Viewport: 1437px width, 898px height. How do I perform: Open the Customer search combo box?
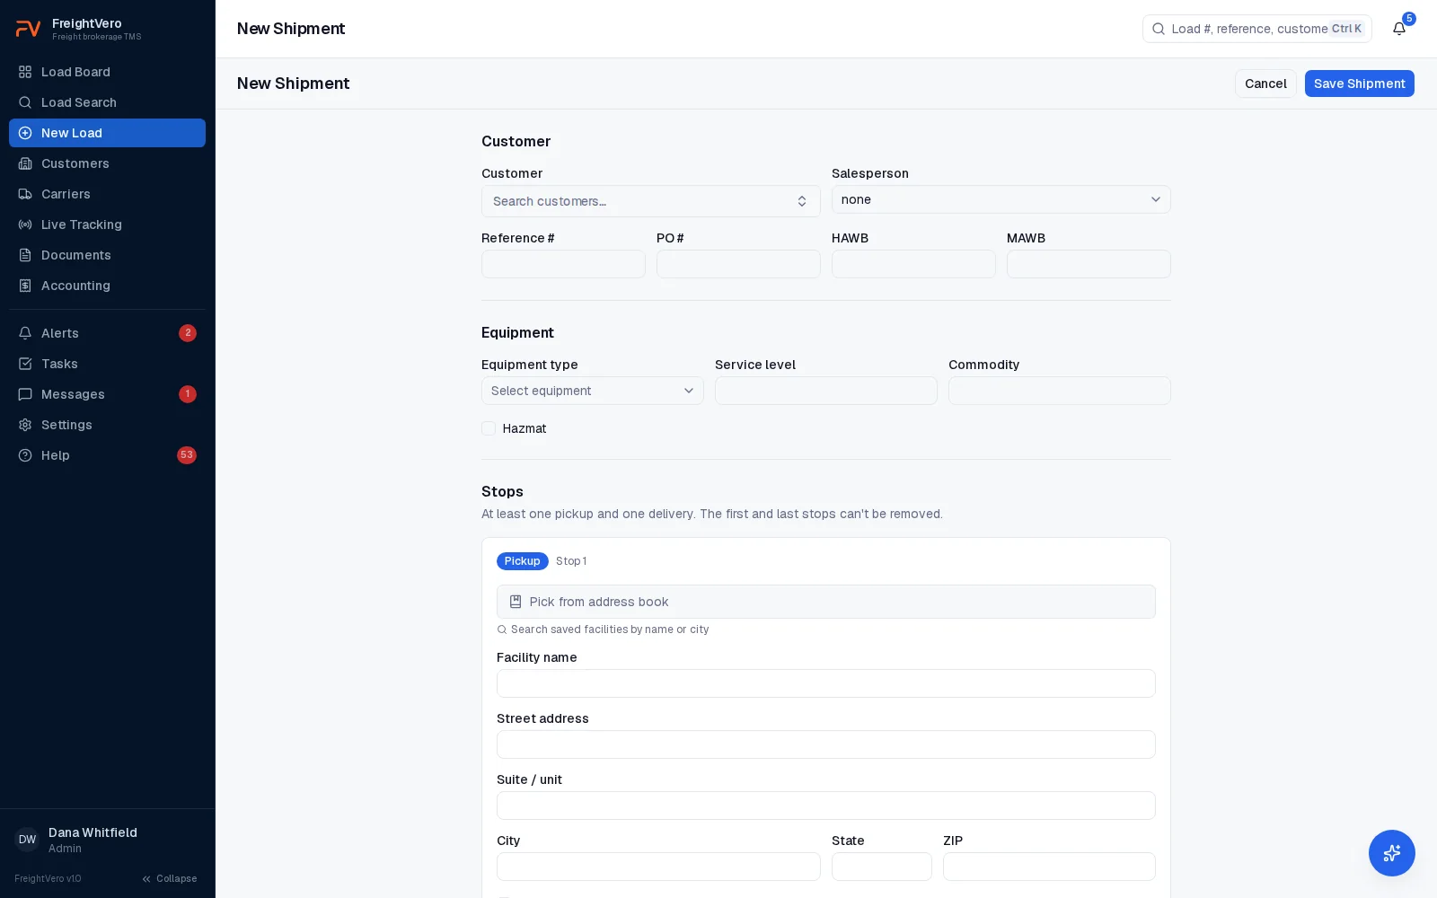(651, 201)
